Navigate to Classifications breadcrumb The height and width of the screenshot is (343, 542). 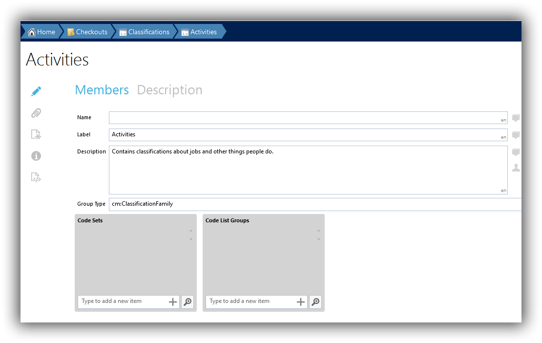click(145, 32)
